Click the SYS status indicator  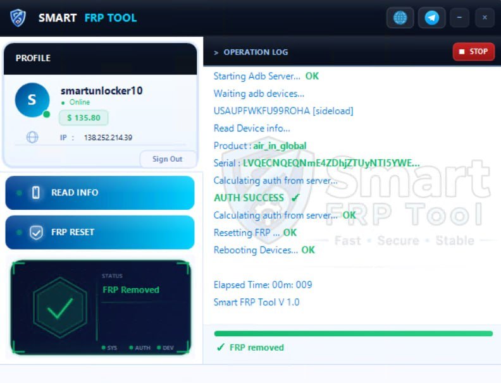click(x=109, y=348)
